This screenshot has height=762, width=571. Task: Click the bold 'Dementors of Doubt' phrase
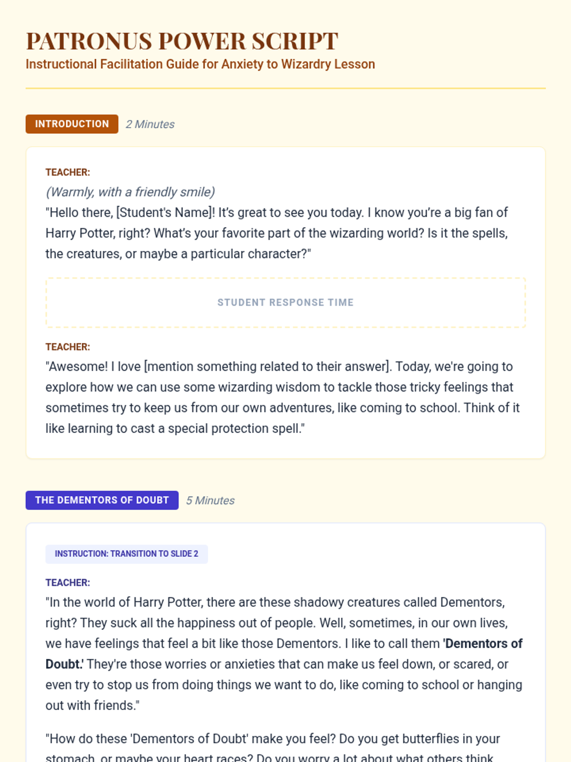483,644
